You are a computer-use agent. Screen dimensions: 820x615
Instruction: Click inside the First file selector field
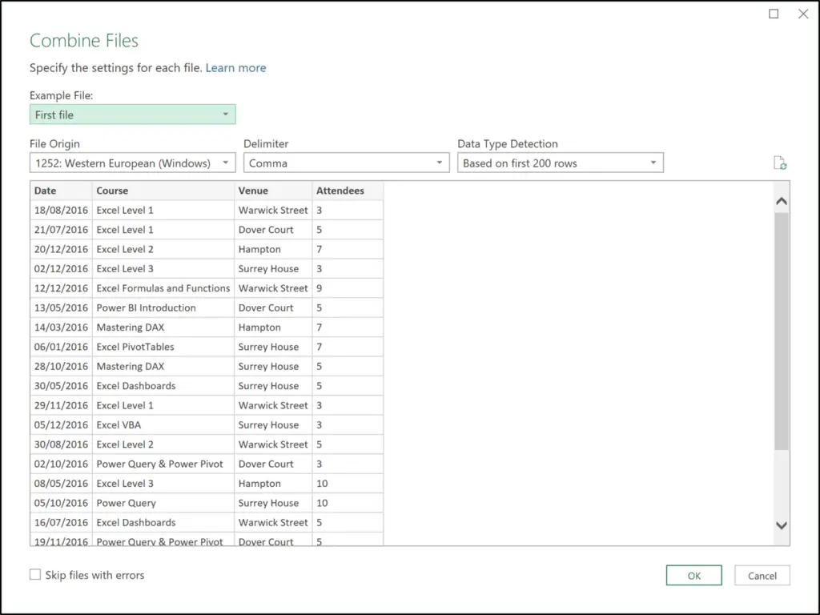coord(120,114)
